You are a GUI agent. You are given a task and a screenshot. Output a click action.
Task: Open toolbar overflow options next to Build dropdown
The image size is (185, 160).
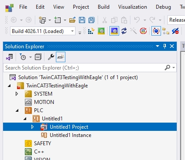pyautogui.click(x=80, y=33)
